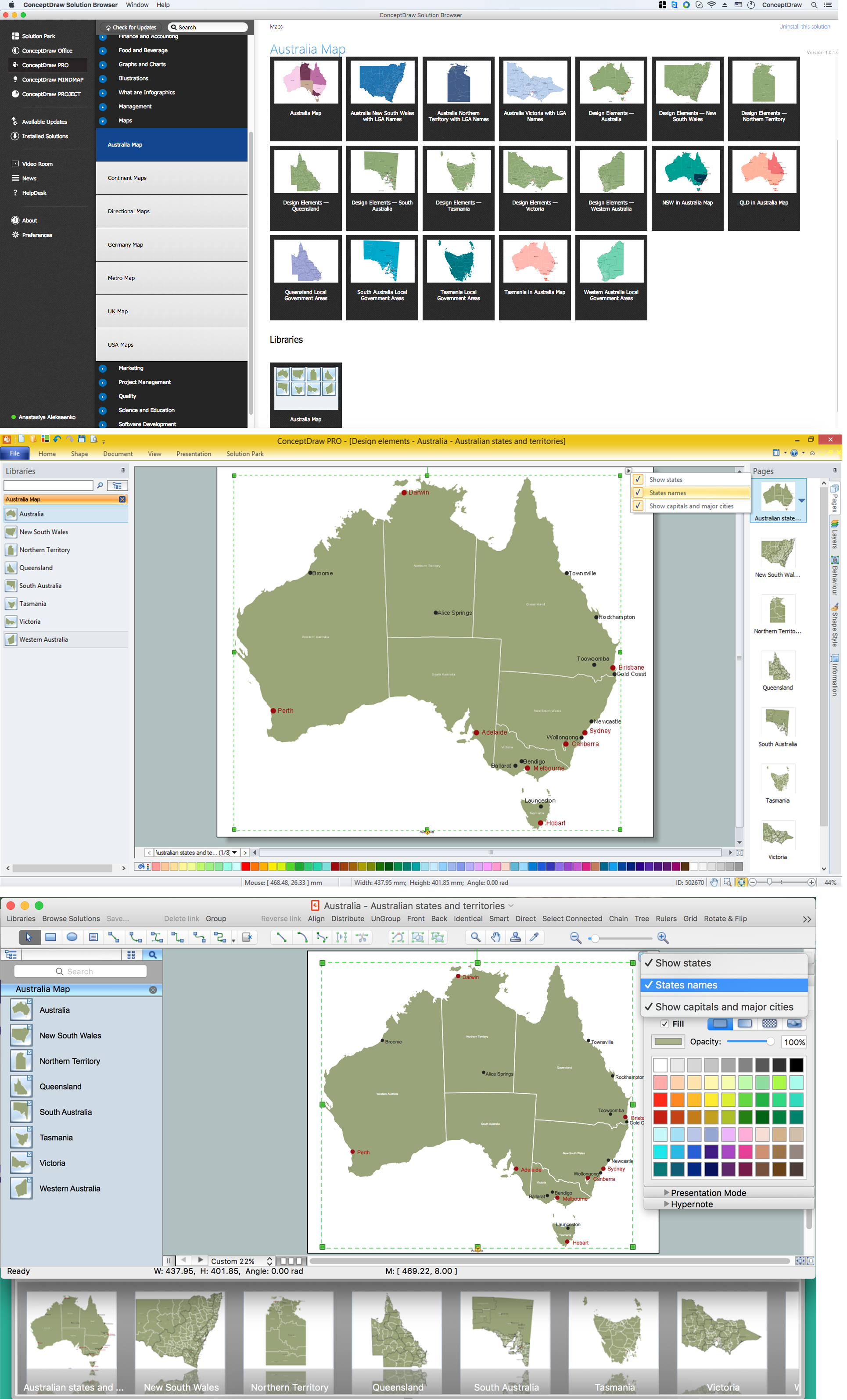Select the rectangle shape tool
The width and height of the screenshot is (847, 1400).
coord(50,937)
